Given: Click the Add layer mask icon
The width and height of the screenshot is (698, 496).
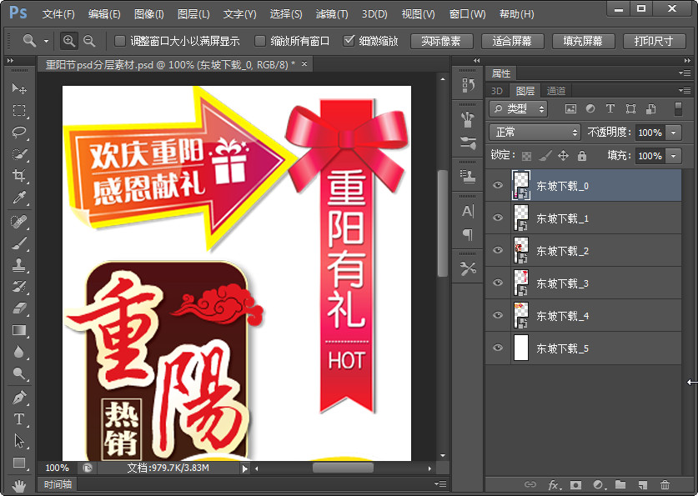Looking at the screenshot, I should 575,484.
